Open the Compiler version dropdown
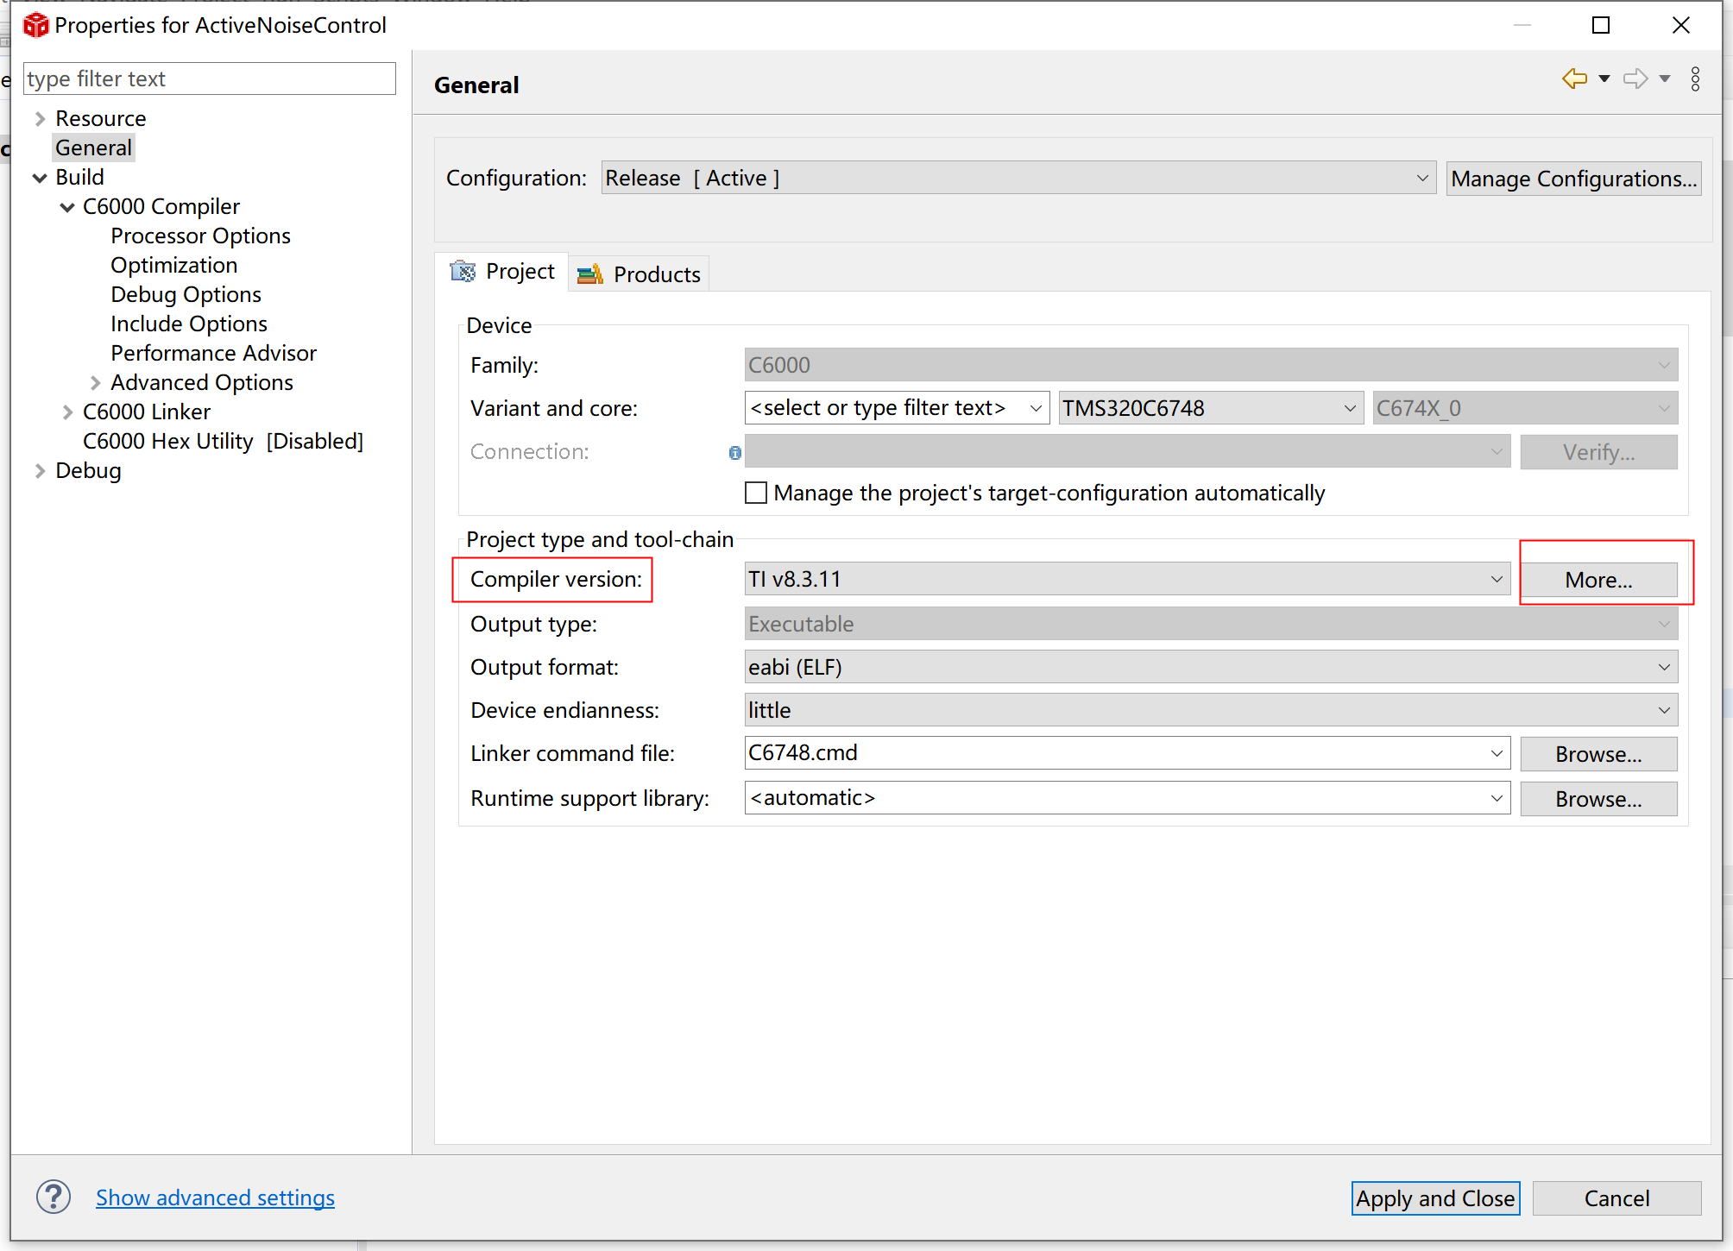The image size is (1733, 1251). [x=1497, y=579]
